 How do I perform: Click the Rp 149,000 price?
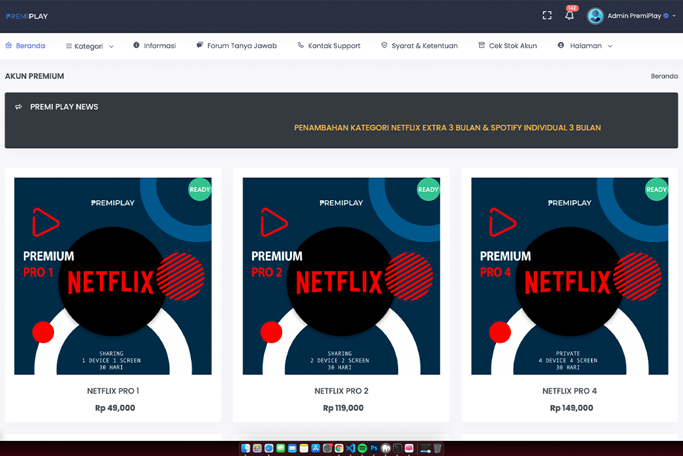(x=572, y=408)
